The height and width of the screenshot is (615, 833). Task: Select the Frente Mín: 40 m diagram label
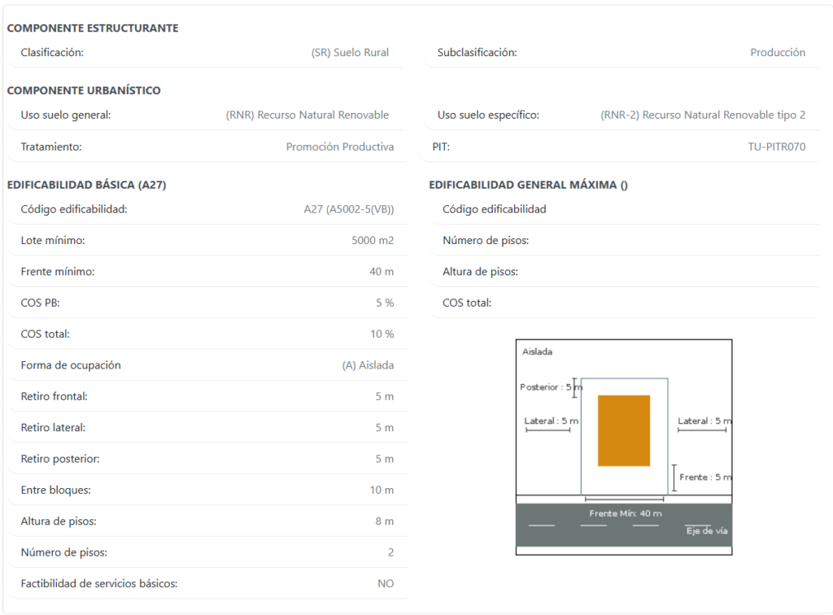(x=626, y=513)
